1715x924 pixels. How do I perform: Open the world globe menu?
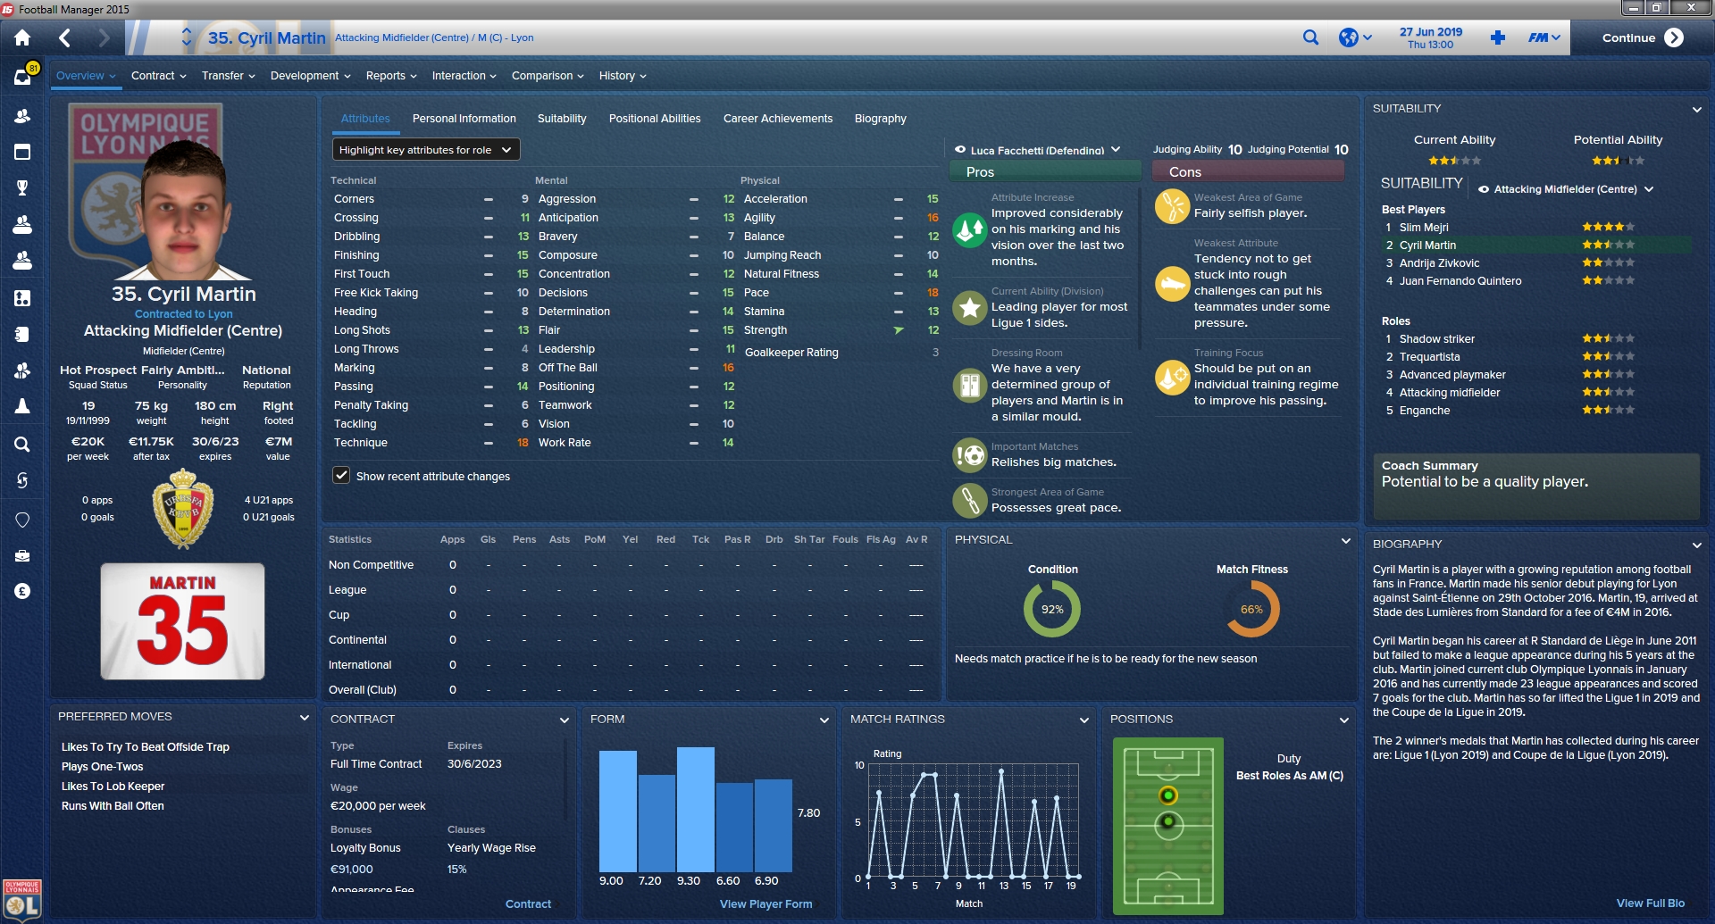1355,37
